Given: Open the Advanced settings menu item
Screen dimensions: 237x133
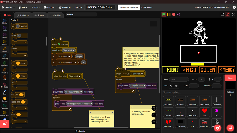Looking at the screenshot, I should point(65,7).
